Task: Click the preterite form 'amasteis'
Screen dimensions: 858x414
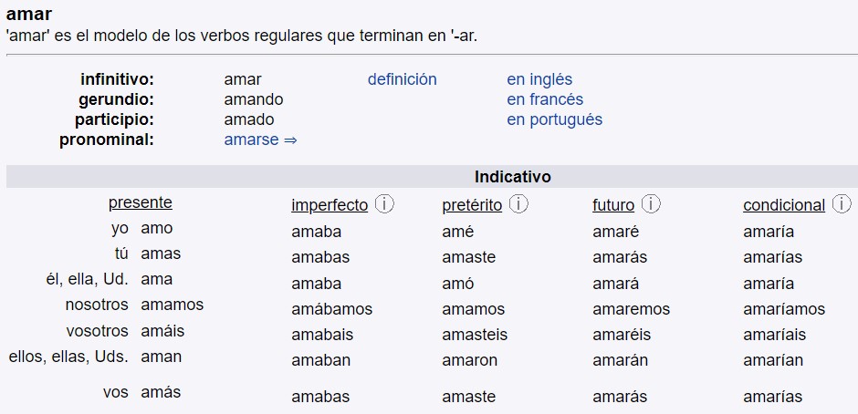Action: click(x=475, y=335)
